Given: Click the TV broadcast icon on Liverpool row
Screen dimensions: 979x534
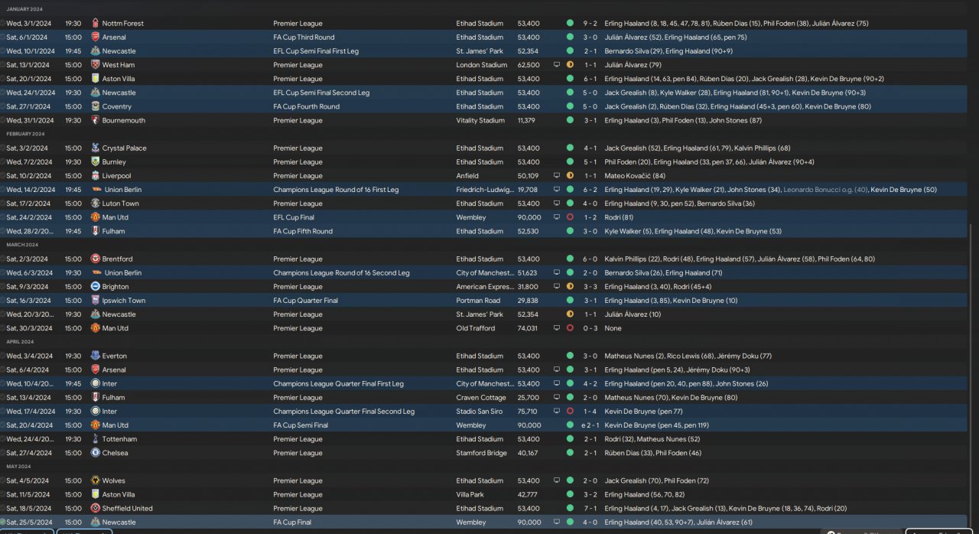Looking at the screenshot, I should point(557,175).
